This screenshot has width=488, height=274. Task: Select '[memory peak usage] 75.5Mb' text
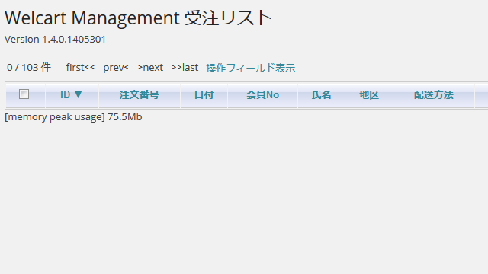tap(73, 117)
